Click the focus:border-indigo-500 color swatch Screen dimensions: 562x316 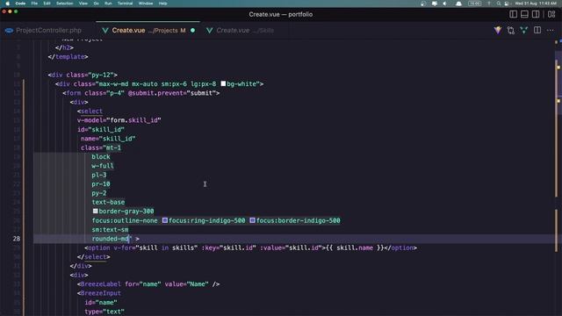point(252,220)
